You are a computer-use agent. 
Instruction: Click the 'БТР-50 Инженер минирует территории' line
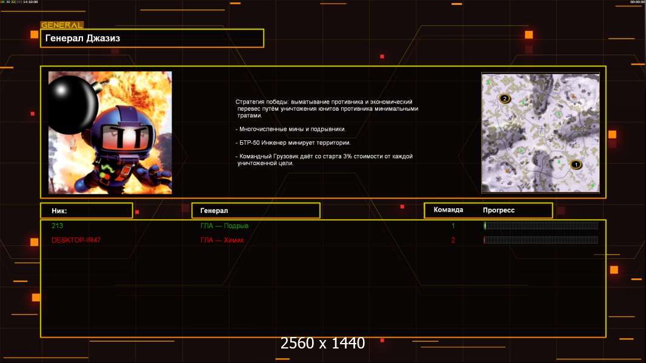(293, 143)
